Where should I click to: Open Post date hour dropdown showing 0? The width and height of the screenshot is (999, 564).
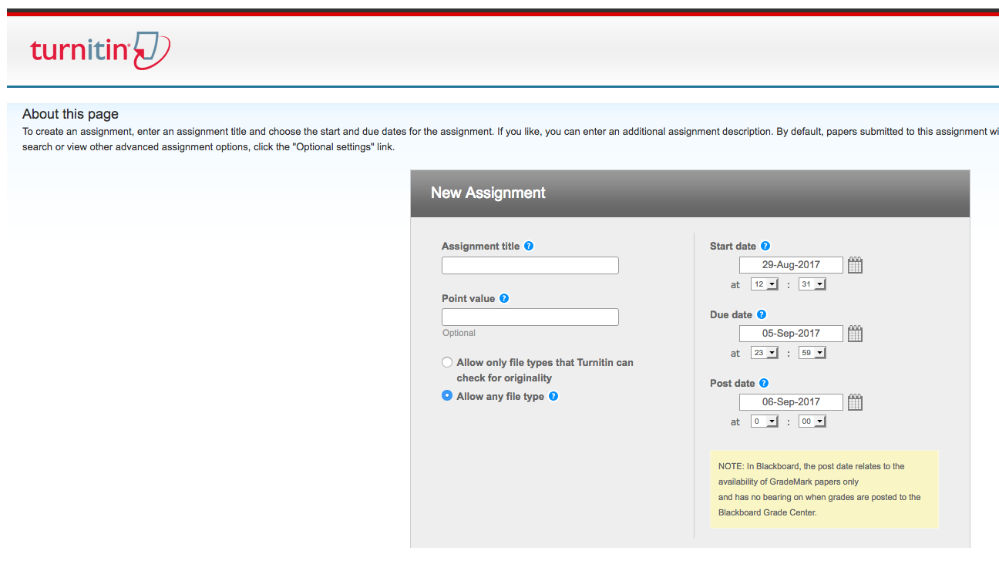click(x=765, y=421)
